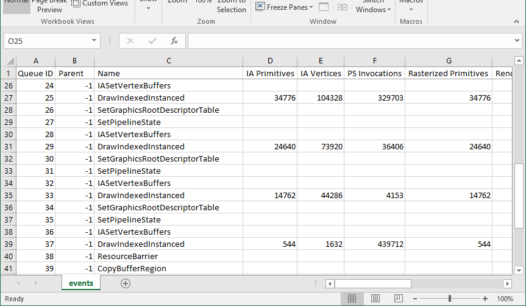Select column C header
Screen dimensions: 526x306
[168, 60]
